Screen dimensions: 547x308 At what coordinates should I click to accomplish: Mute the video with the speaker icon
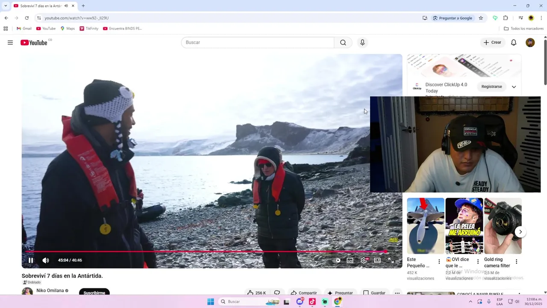coord(46,260)
